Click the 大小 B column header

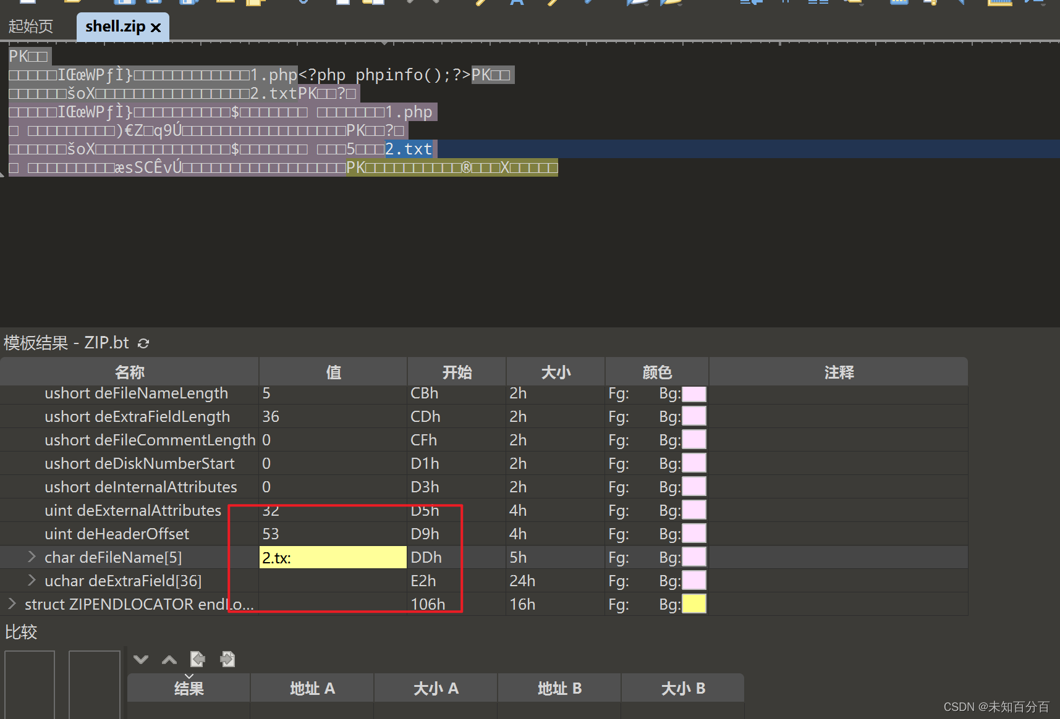coord(683,688)
